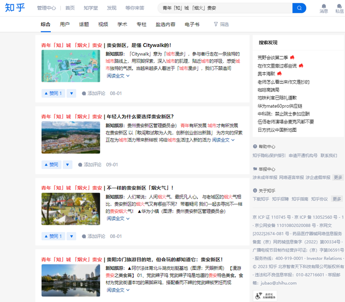This screenshot has height=302, width=345.
Task: Open 发现 in top navigation
Action: [x=112, y=8]
